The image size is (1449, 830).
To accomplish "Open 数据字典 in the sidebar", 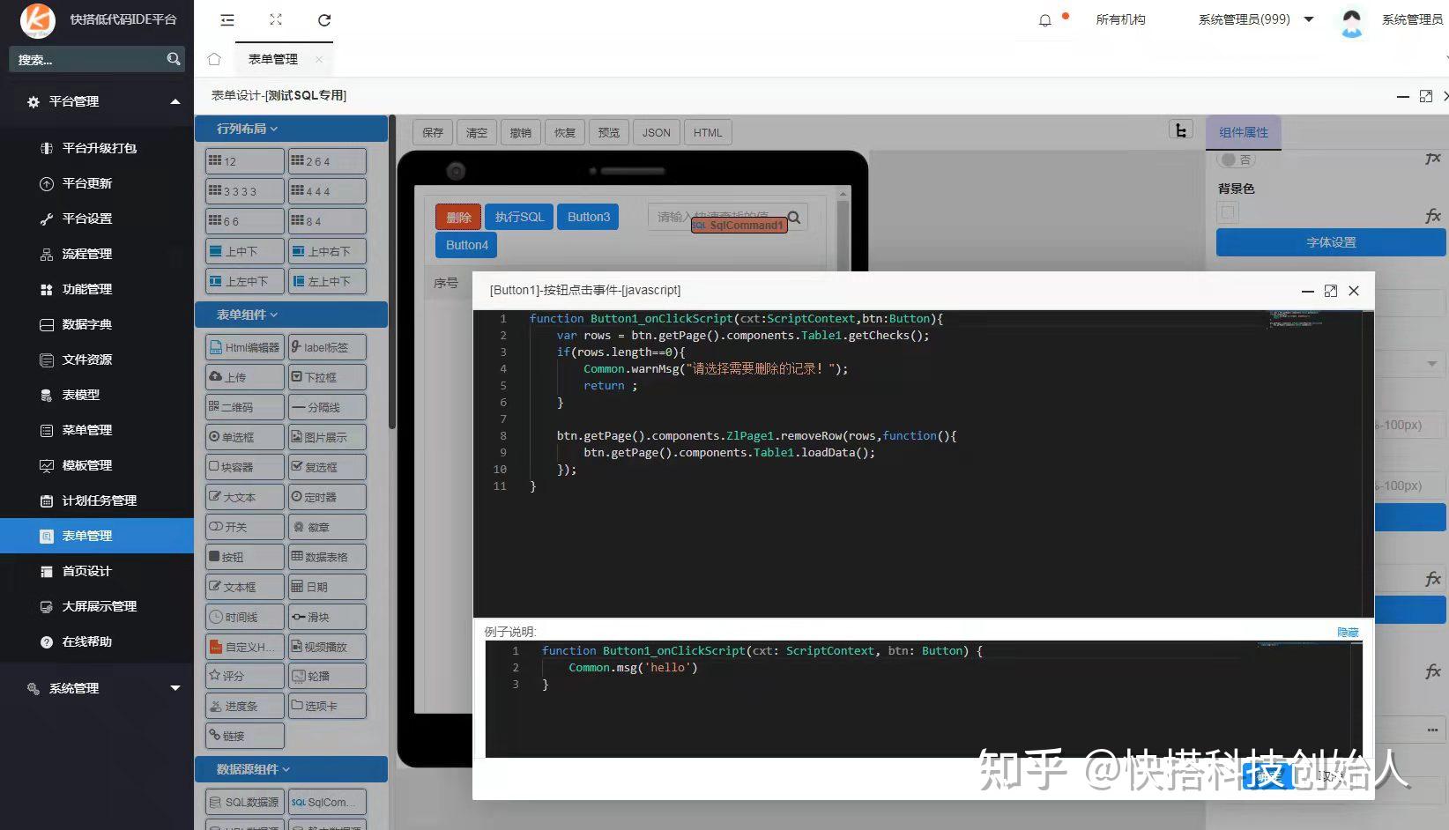I will (x=97, y=324).
